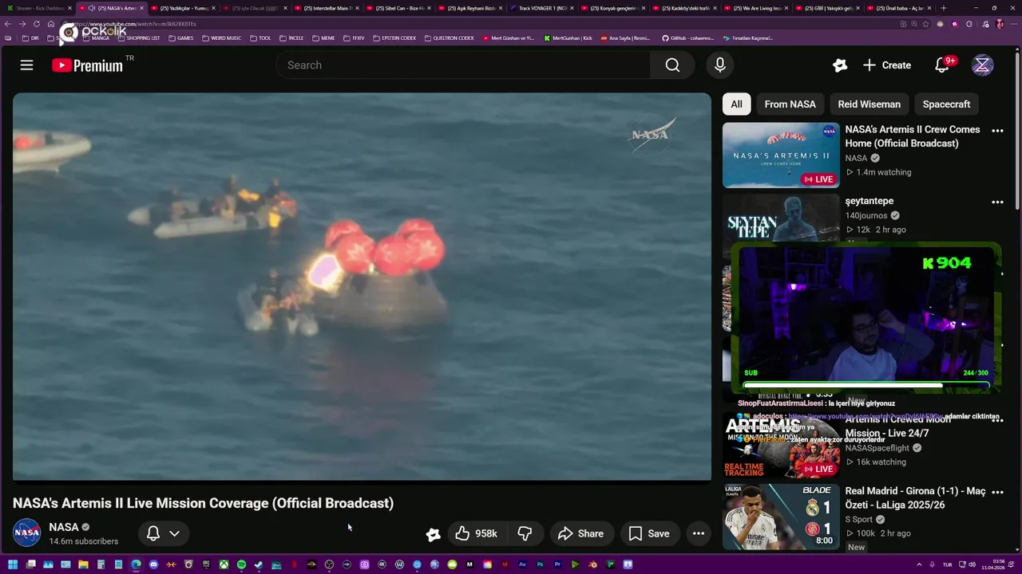The height and width of the screenshot is (574, 1022).
Task: Open the EPSTEIN CODEX bookmark folder
Action: 394,38
